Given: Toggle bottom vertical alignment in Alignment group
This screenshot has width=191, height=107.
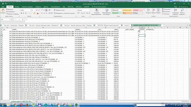Looking at the screenshot, I should pos(46,10).
